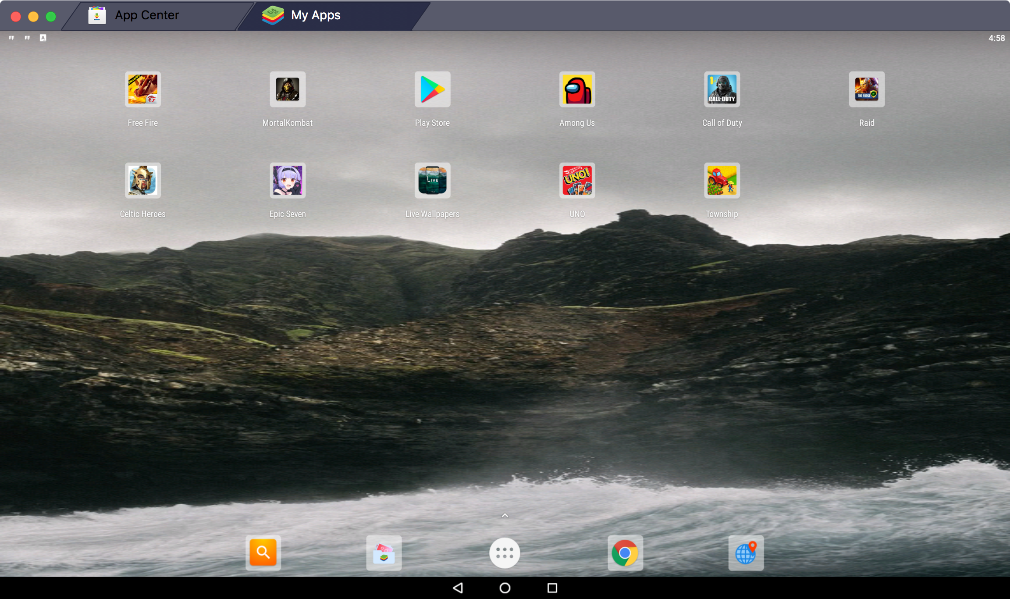Viewport: 1010px width, 599px height.
Task: Launch Raid game
Action: click(866, 89)
